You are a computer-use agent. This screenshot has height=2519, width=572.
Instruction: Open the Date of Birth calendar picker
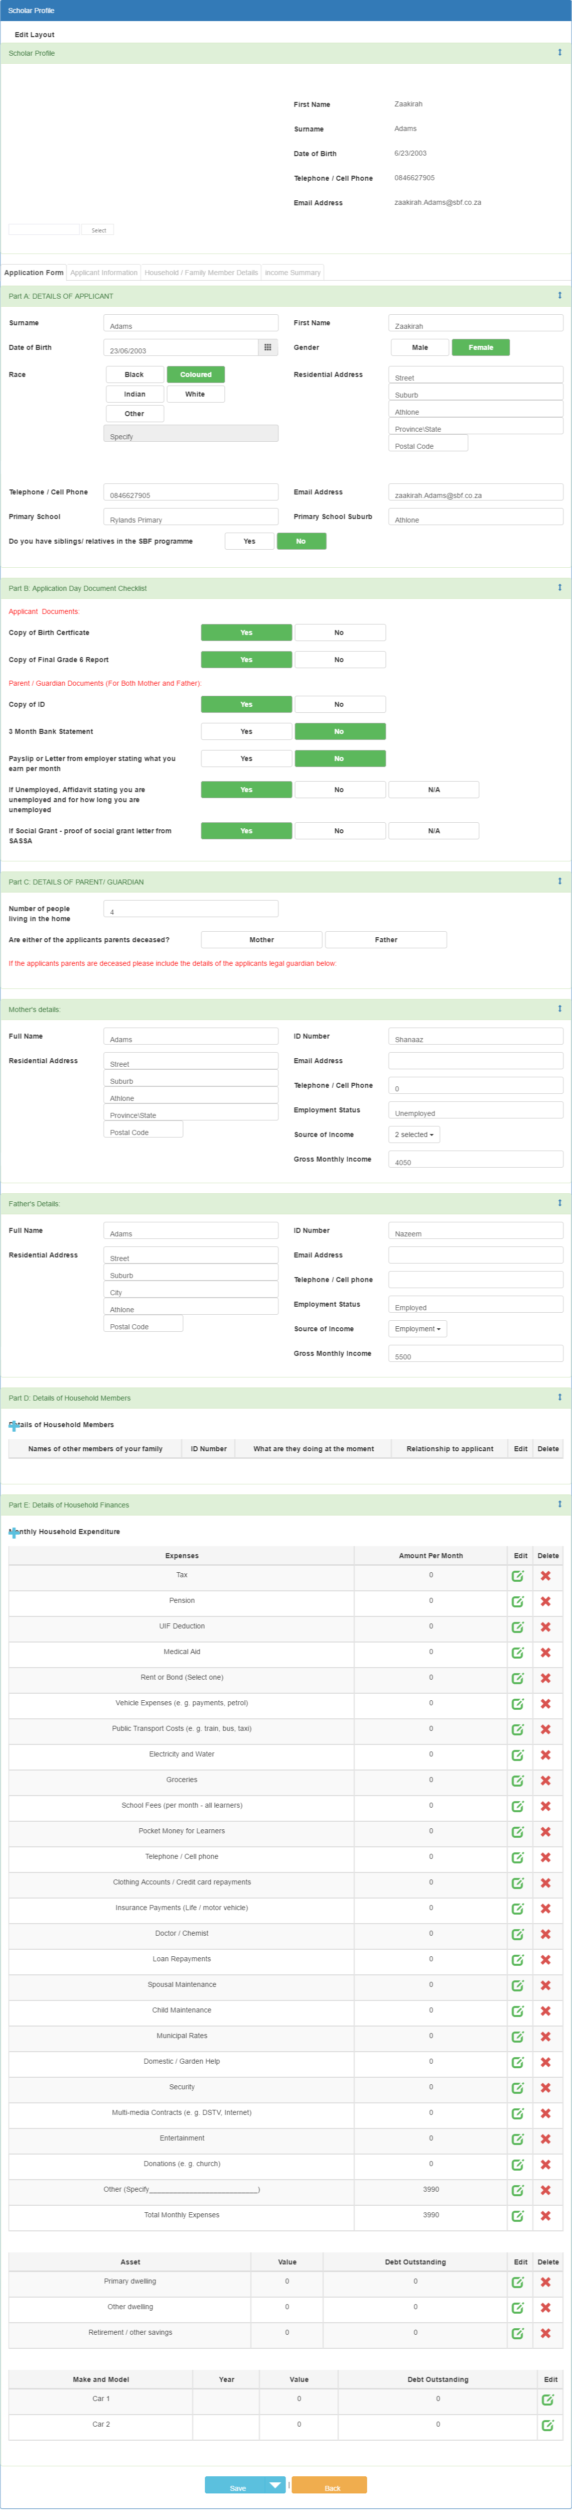pos(268,347)
